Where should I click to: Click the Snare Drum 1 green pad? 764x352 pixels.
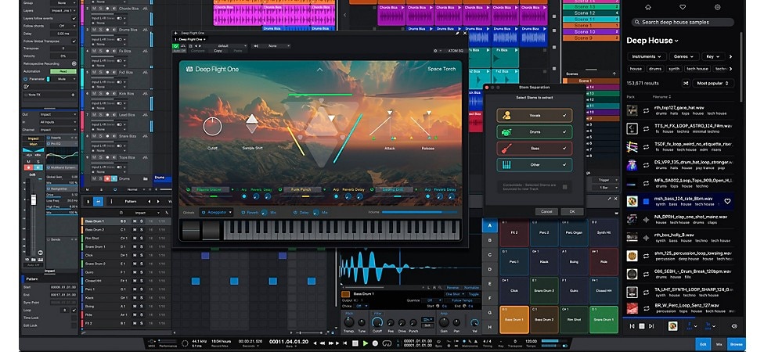[604, 319]
